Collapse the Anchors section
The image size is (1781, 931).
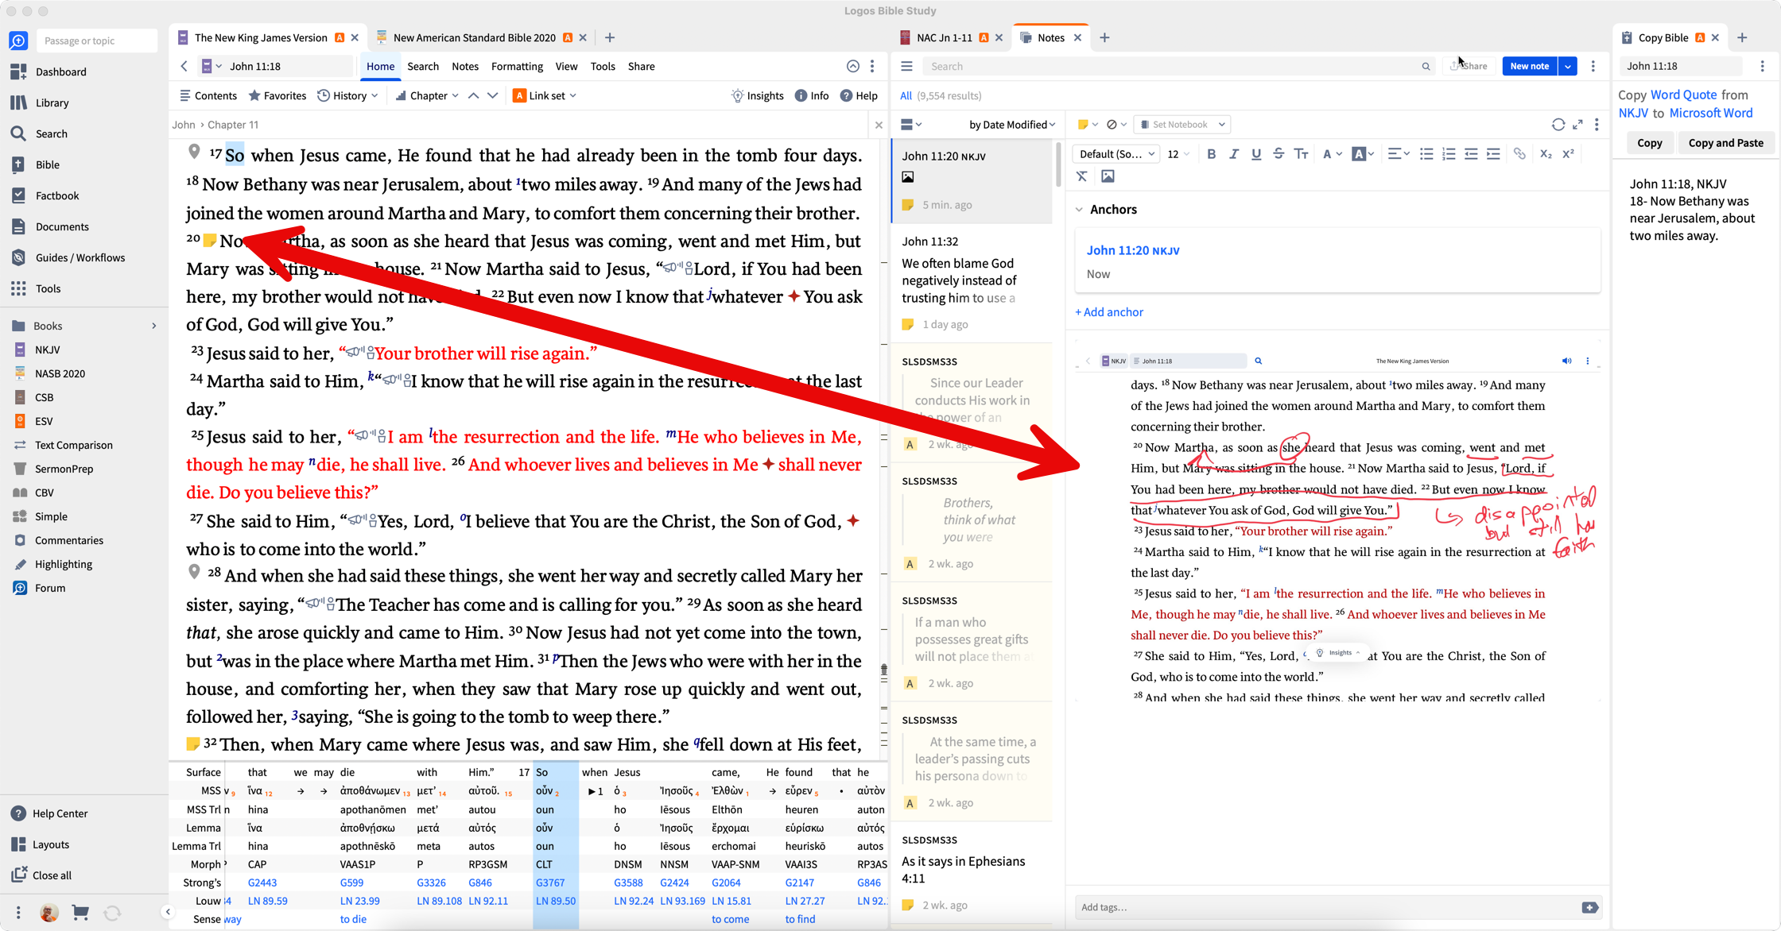tap(1080, 210)
